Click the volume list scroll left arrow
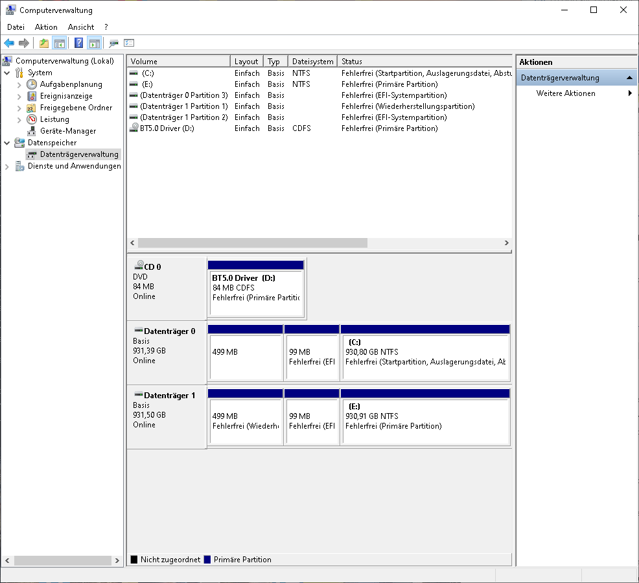This screenshot has width=639, height=583. [132, 243]
